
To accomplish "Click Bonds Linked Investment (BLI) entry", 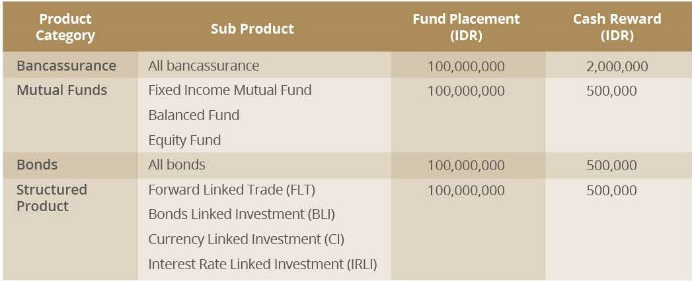I will click(242, 214).
